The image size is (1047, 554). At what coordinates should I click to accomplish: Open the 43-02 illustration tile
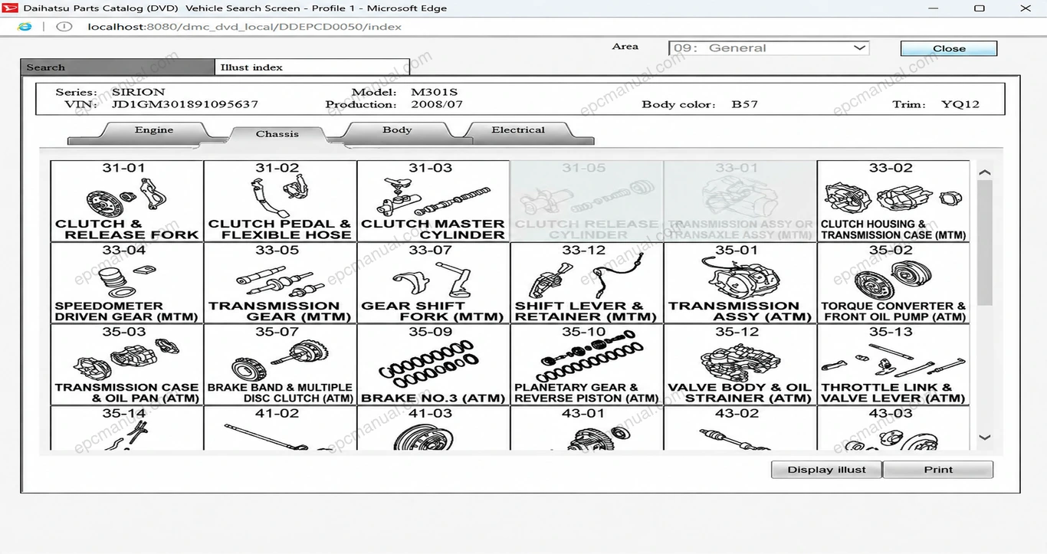point(740,428)
